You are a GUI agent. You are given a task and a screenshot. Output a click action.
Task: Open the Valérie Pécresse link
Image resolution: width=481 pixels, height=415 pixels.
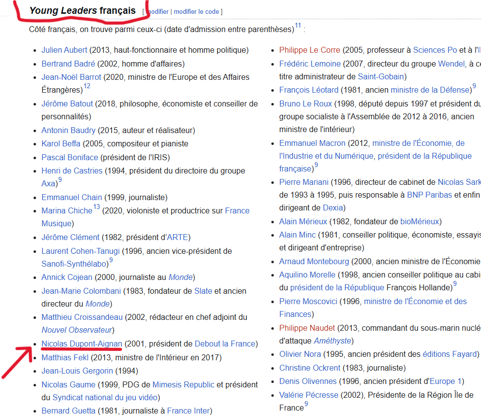[x=309, y=395]
